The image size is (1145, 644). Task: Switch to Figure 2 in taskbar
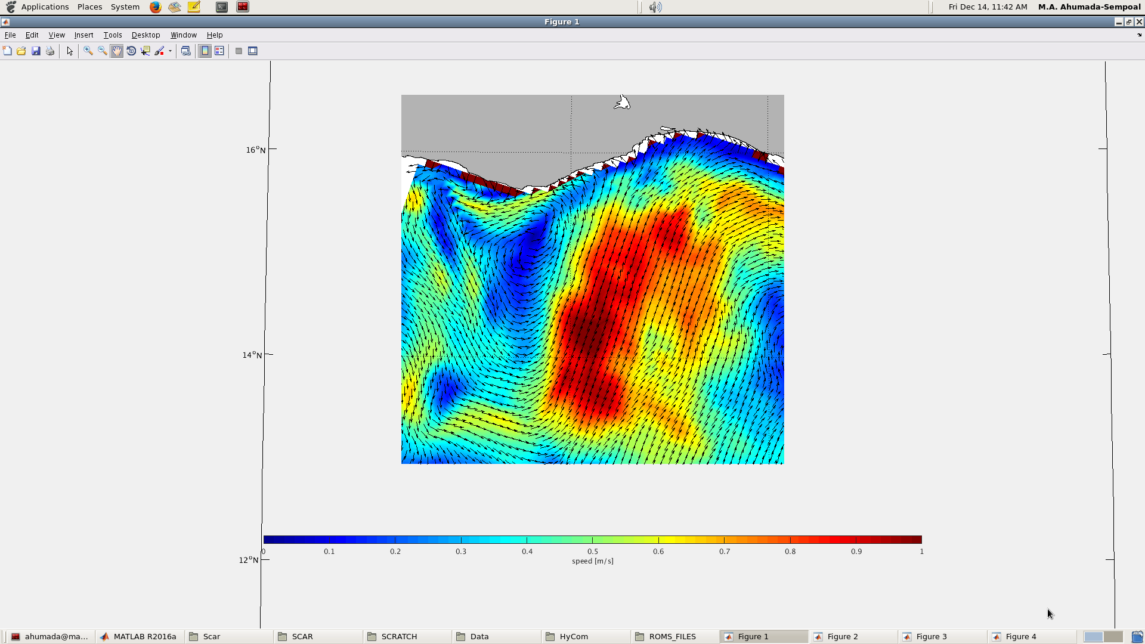click(x=842, y=636)
